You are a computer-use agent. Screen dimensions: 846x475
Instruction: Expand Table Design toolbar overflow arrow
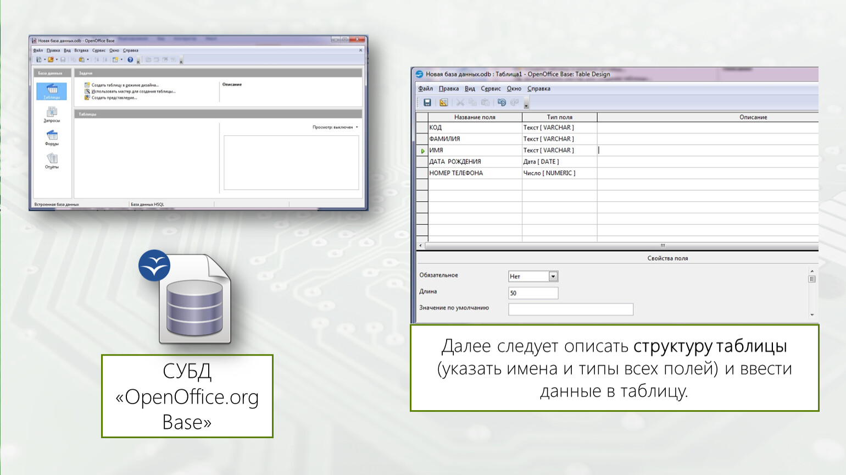tap(526, 103)
